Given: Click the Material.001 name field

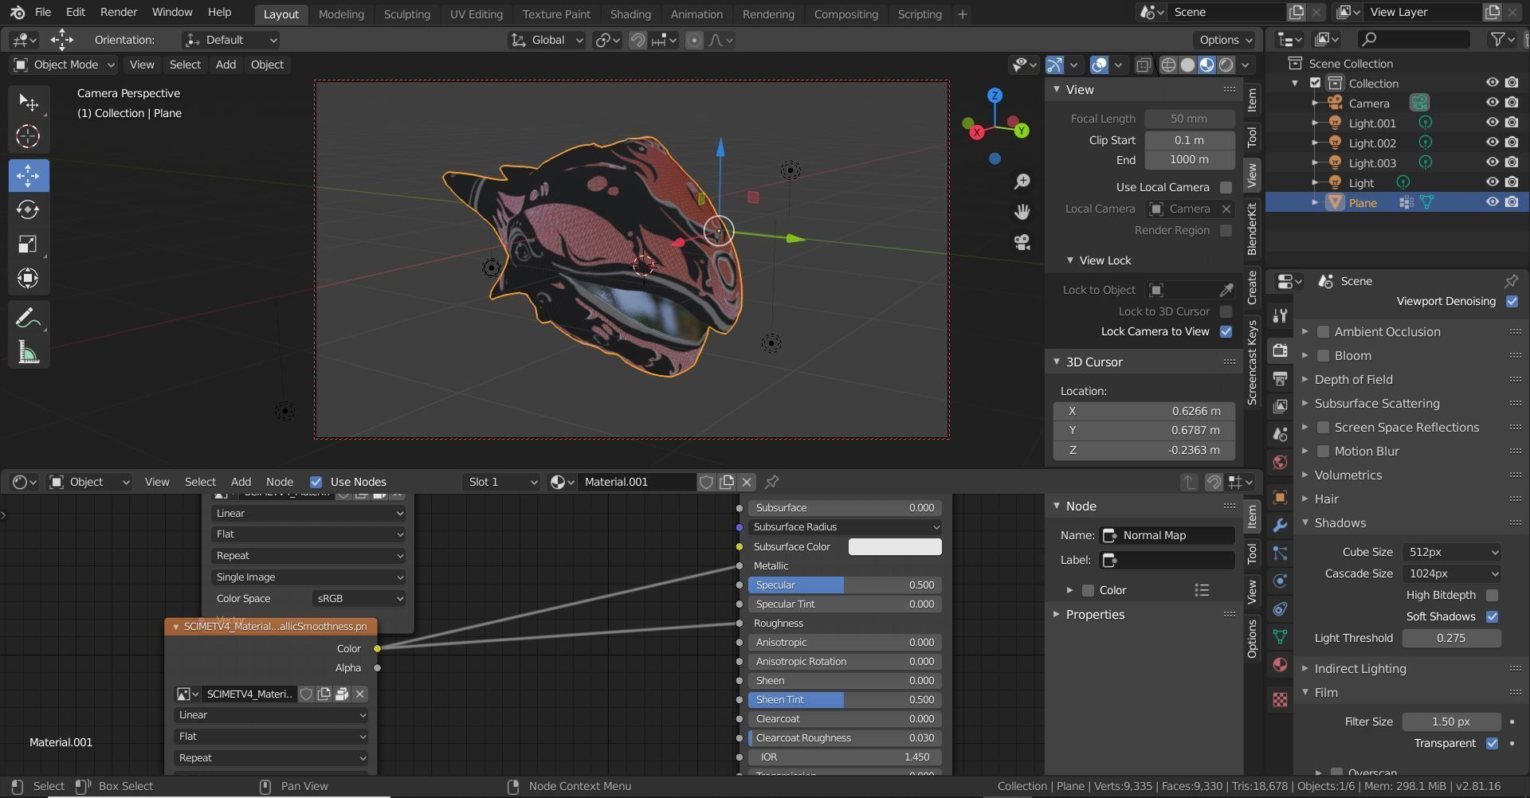Looking at the screenshot, I should click(637, 482).
